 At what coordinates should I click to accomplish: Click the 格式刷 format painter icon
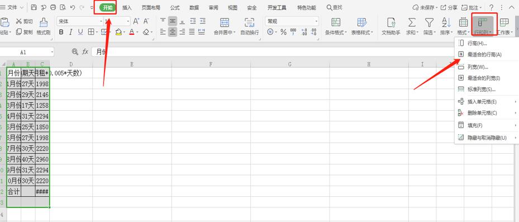44,26
